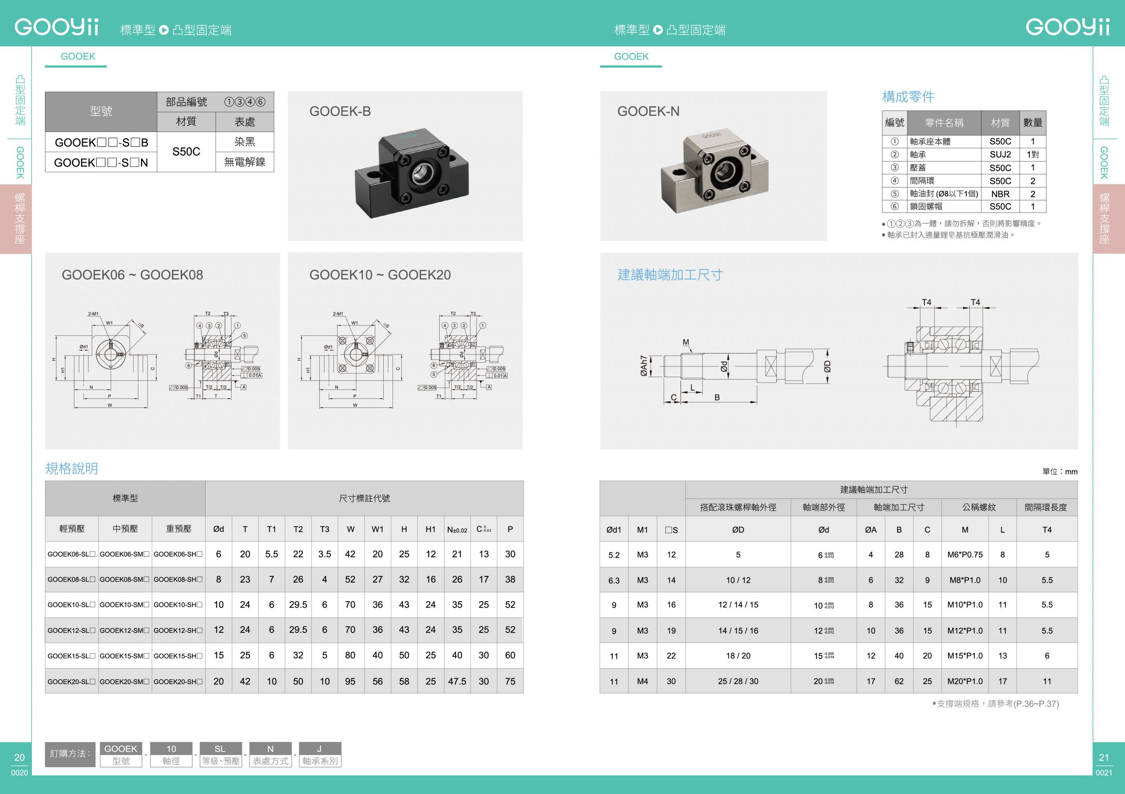The height and width of the screenshot is (794, 1125).
Task: Select the GOOEK tab on the right page
Action: click(x=631, y=57)
